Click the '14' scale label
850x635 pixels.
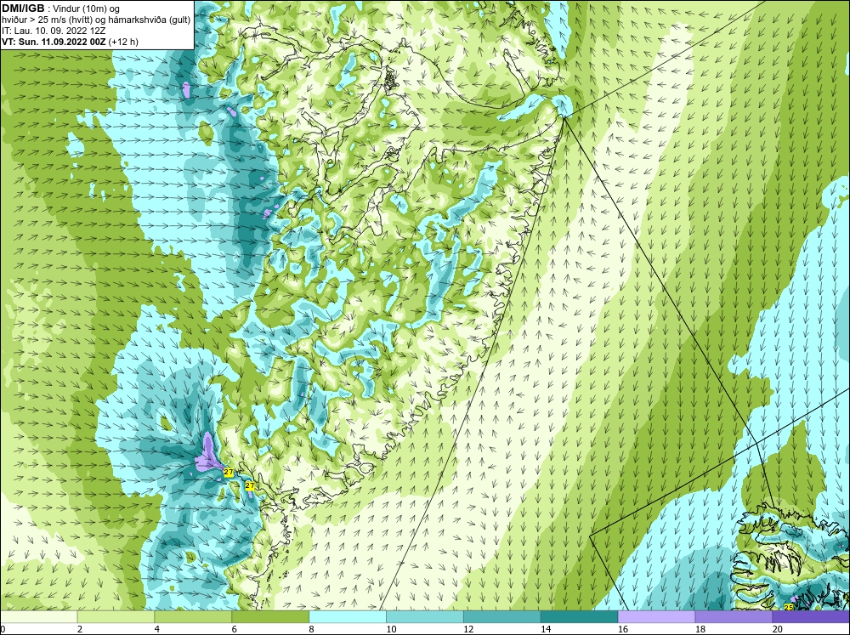[x=546, y=629]
